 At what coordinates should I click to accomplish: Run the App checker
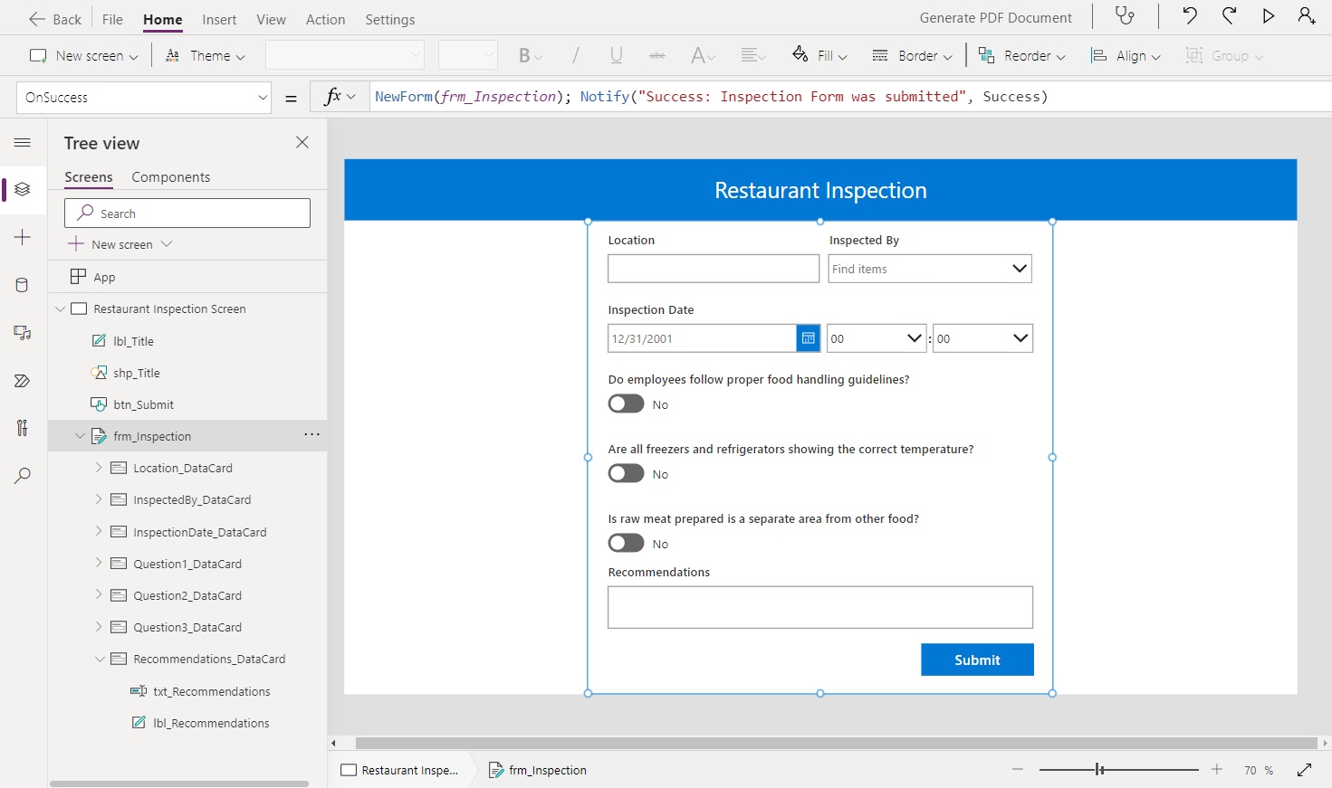tap(1125, 16)
